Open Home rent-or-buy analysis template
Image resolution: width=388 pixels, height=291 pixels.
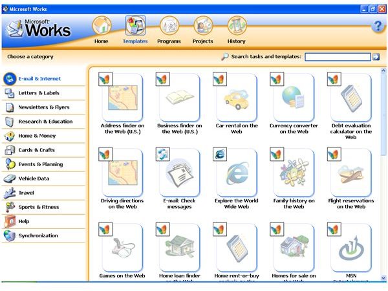pyautogui.click(x=237, y=248)
